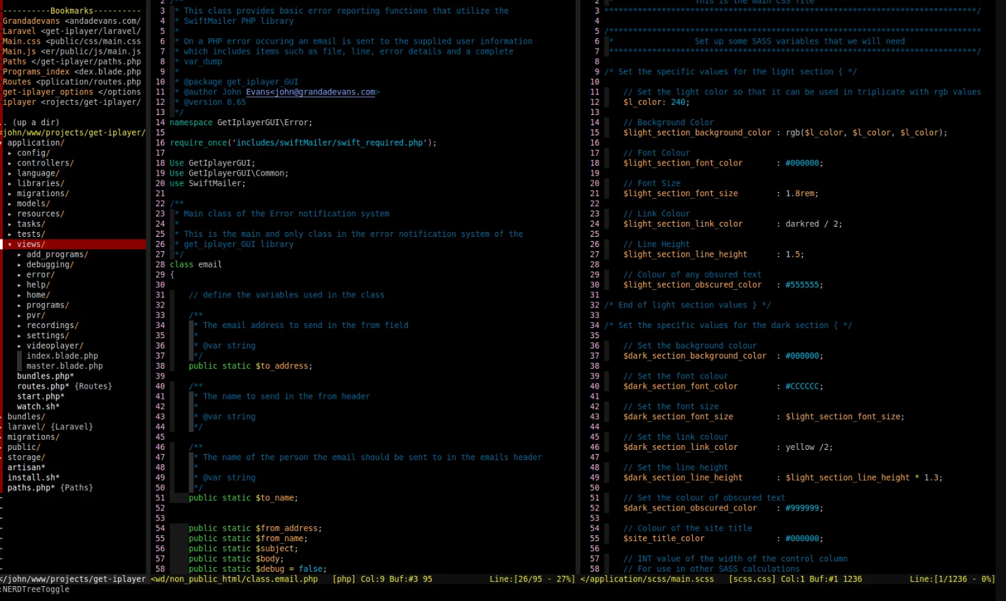1006x601 pixels.
Task: Click 'public static $to_address;' declaration
Action: click(x=251, y=366)
